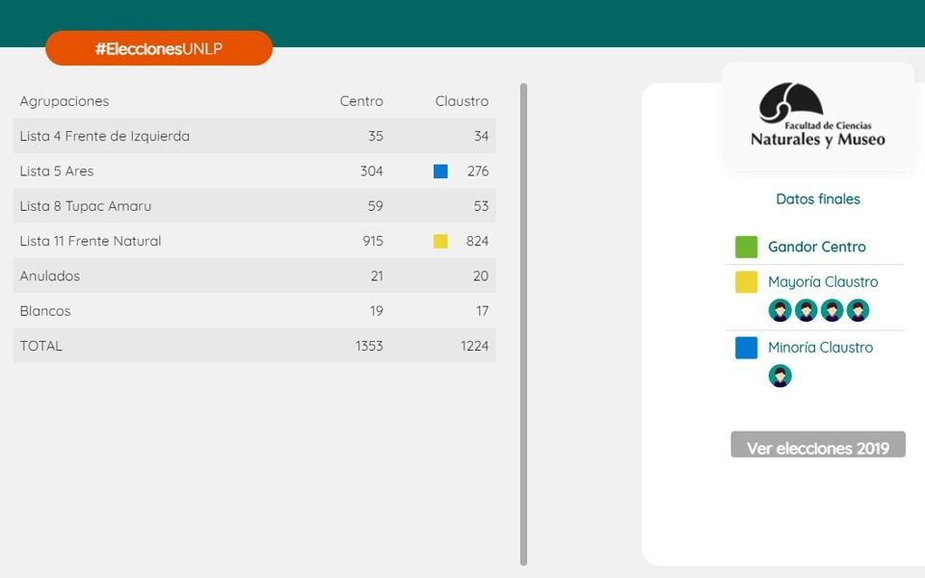
Task: Click Centro value 21 in Anulados row
Action: point(377,276)
